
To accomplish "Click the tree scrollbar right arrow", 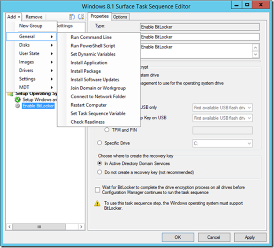I will coord(81,227).
